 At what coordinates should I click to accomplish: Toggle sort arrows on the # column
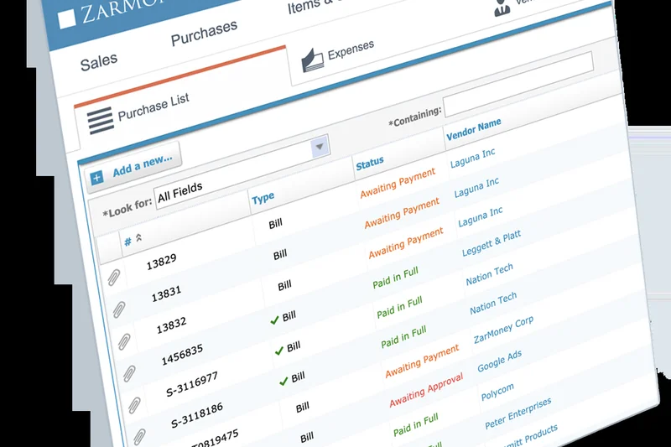pos(138,238)
